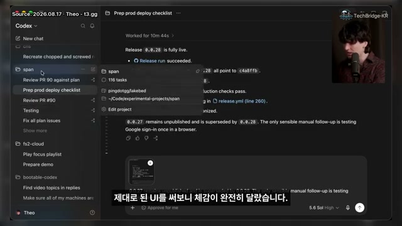The image size is (402, 226).
Task: Click the info icon next to Theo
Action: [92, 212]
